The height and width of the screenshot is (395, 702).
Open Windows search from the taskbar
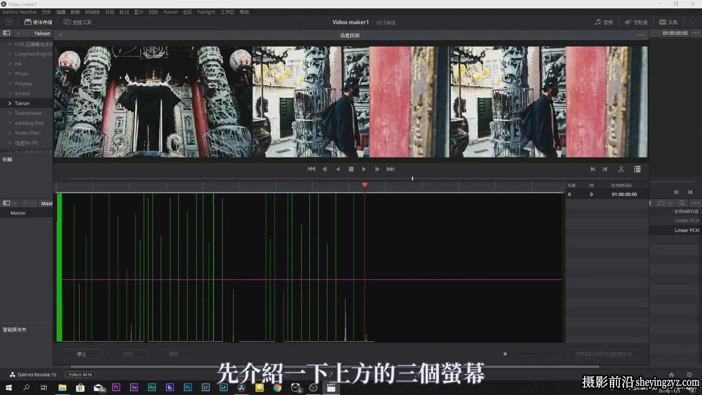click(26, 387)
